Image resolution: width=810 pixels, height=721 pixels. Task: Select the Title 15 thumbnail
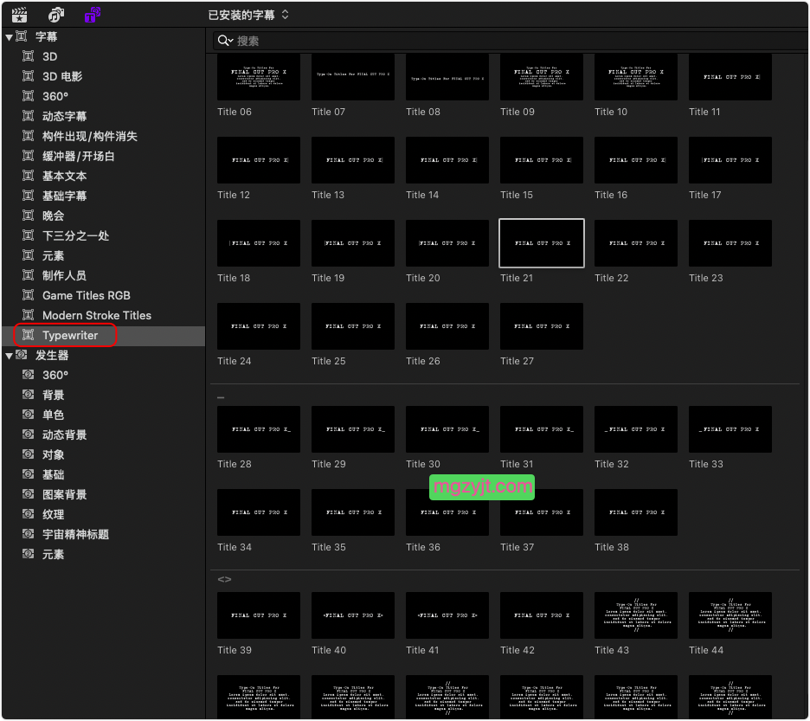tap(542, 160)
